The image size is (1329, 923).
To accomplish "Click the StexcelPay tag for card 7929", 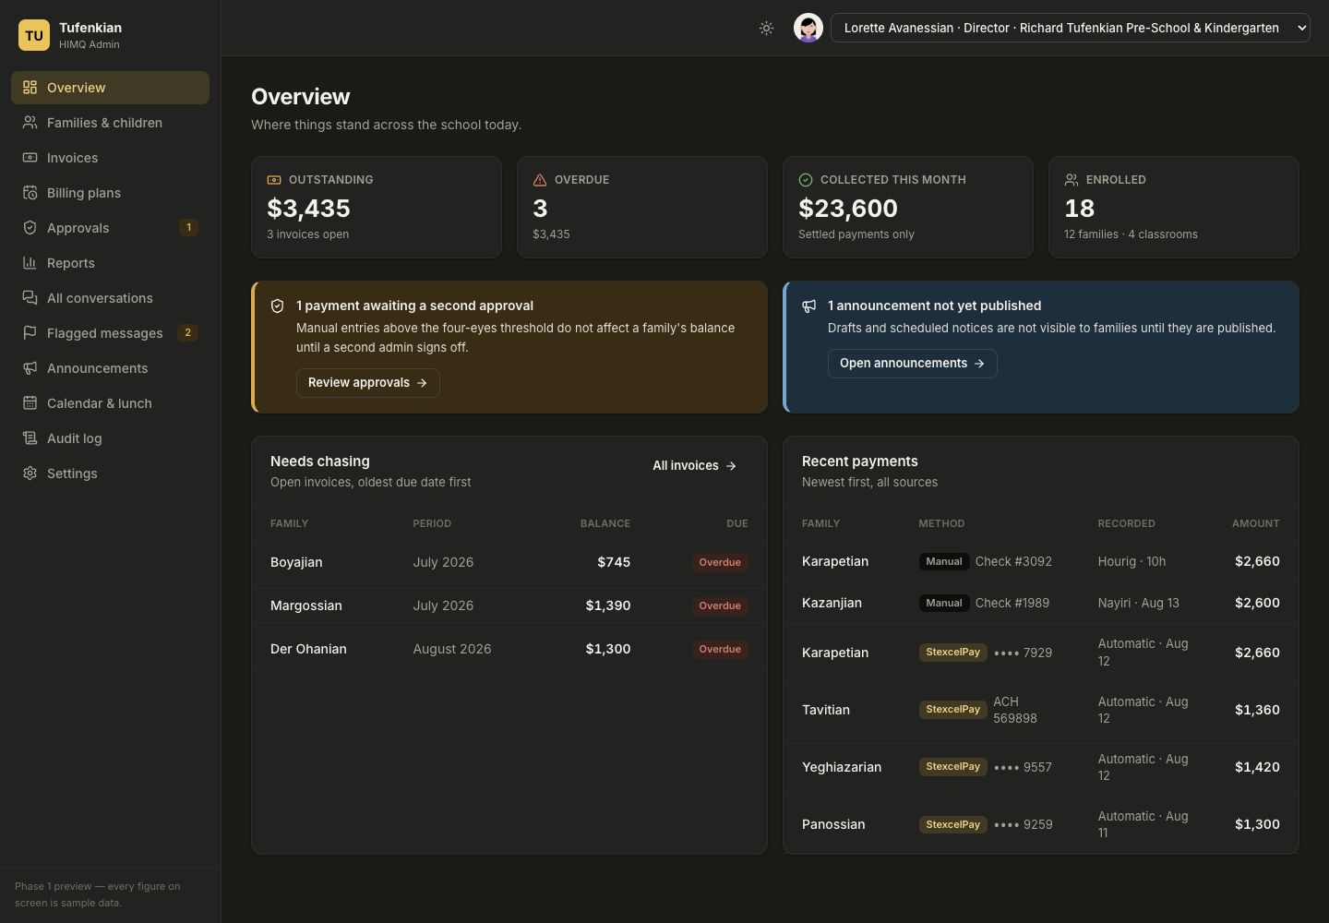I will (x=952, y=653).
